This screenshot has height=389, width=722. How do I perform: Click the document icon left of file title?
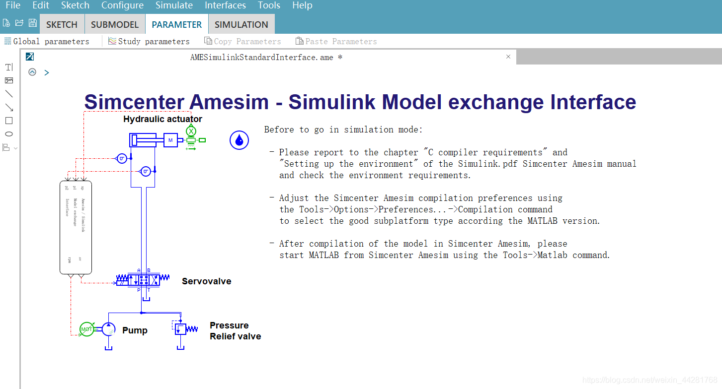[30, 57]
